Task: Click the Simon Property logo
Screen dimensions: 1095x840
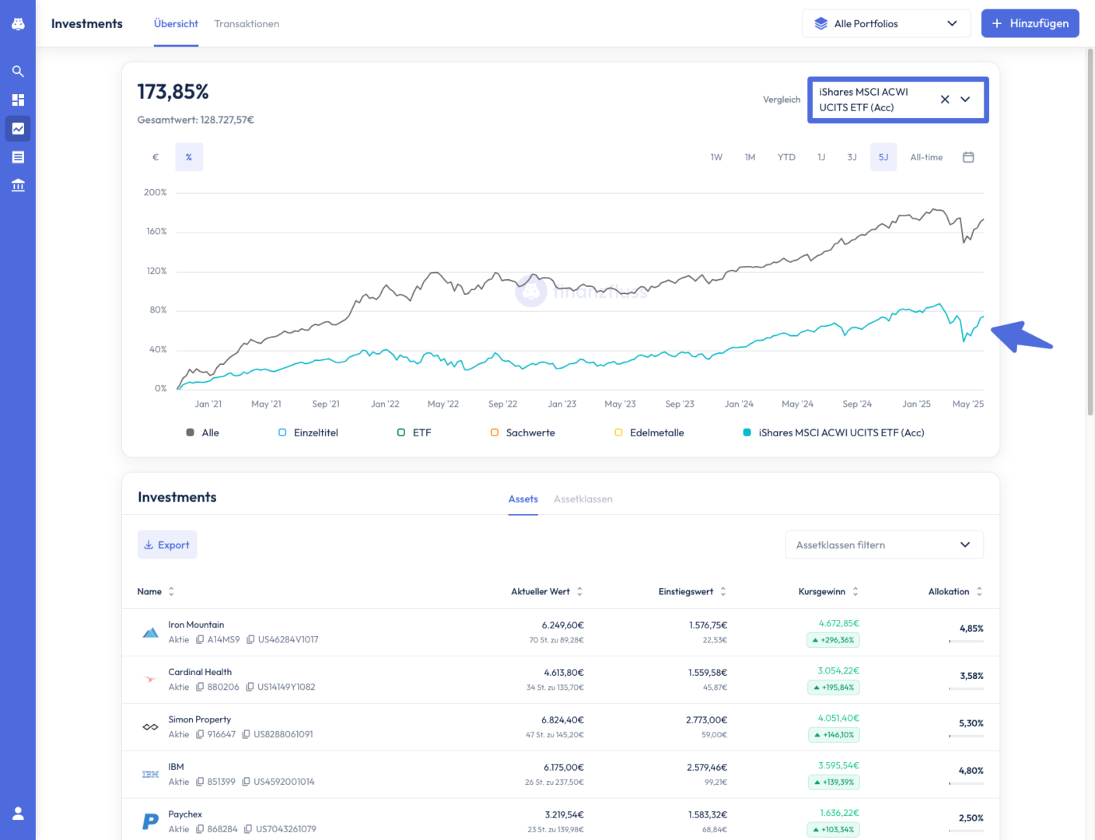Action: (x=151, y=727)
